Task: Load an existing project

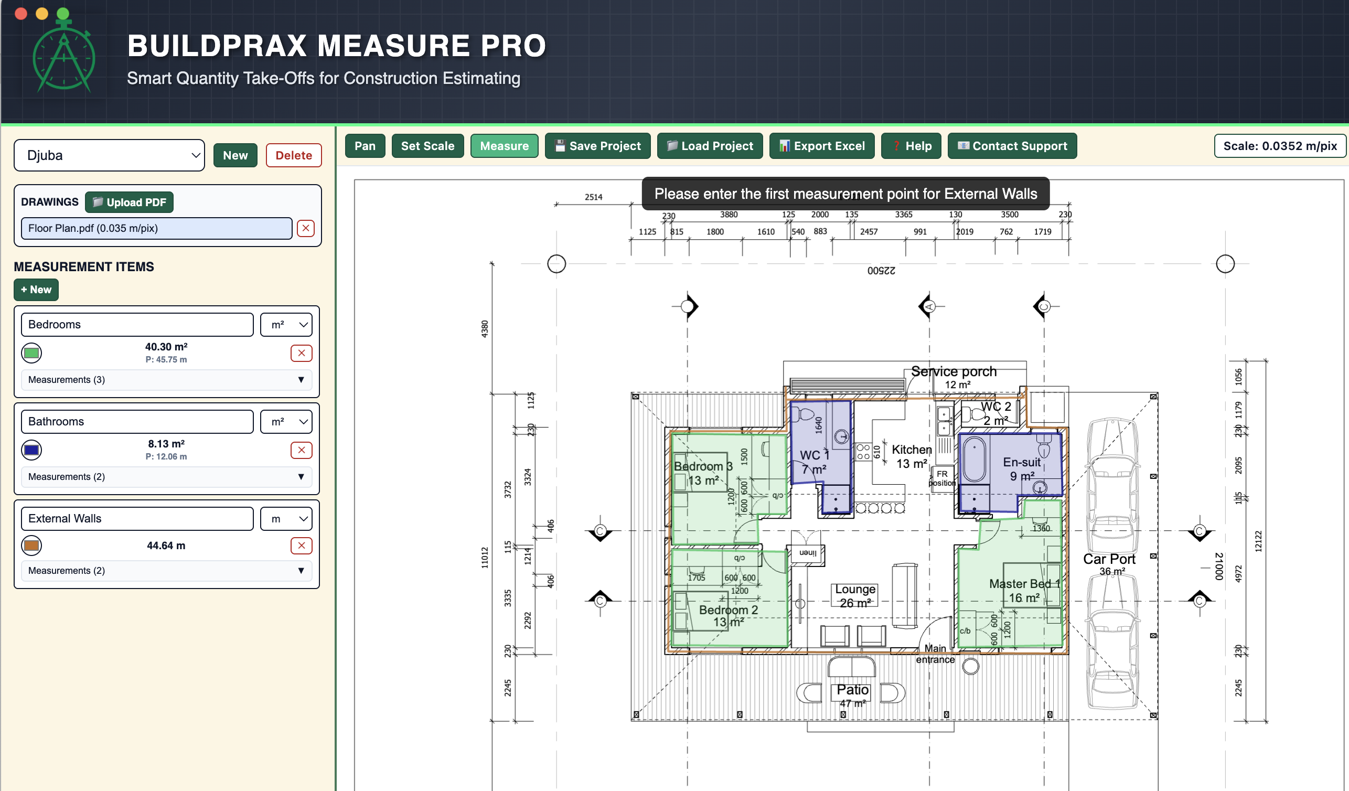Action: pos(710,146)
